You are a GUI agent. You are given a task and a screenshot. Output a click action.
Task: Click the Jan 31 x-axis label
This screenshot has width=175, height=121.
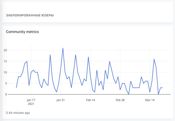(x=61, y=100)
